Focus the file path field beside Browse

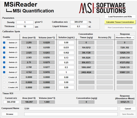click(71, 114)
